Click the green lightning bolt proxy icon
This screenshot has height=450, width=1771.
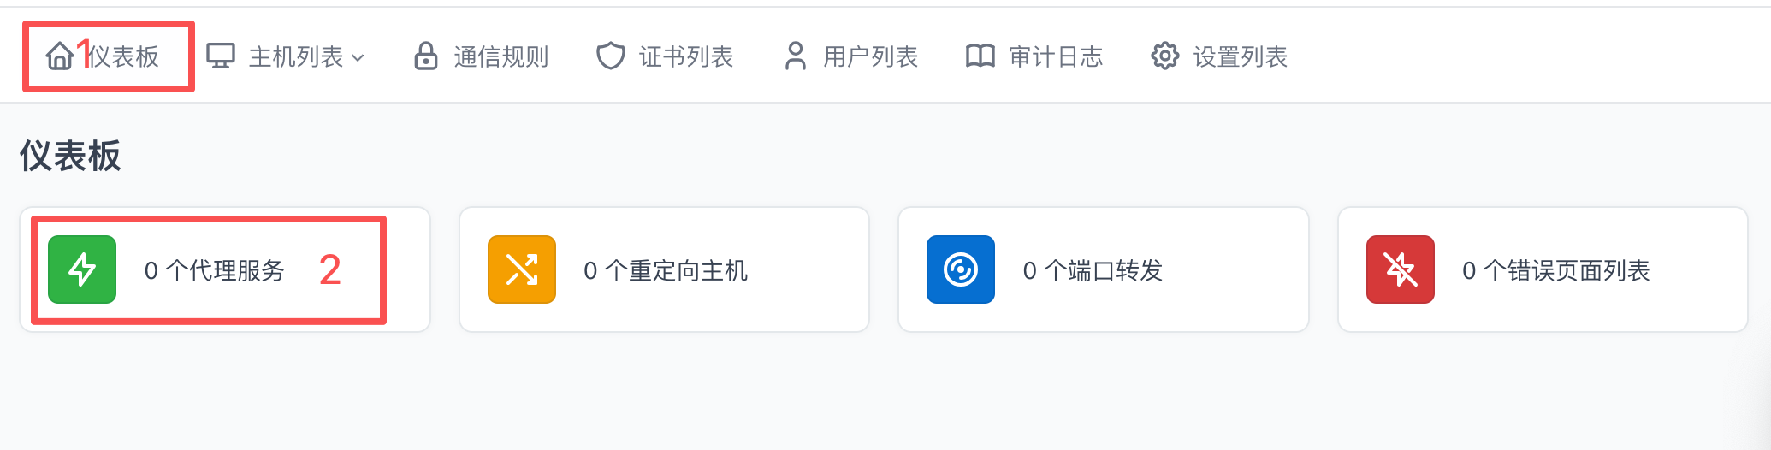[x=82, y=269]
